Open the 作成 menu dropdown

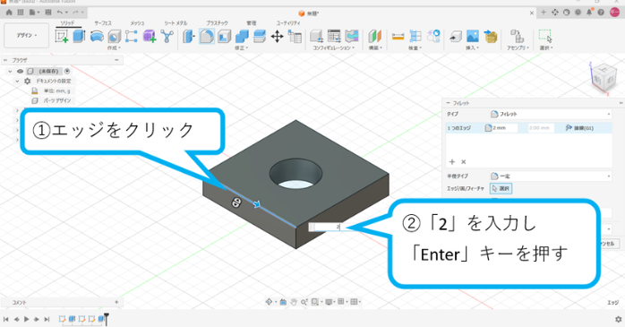(x=114, y=47)
